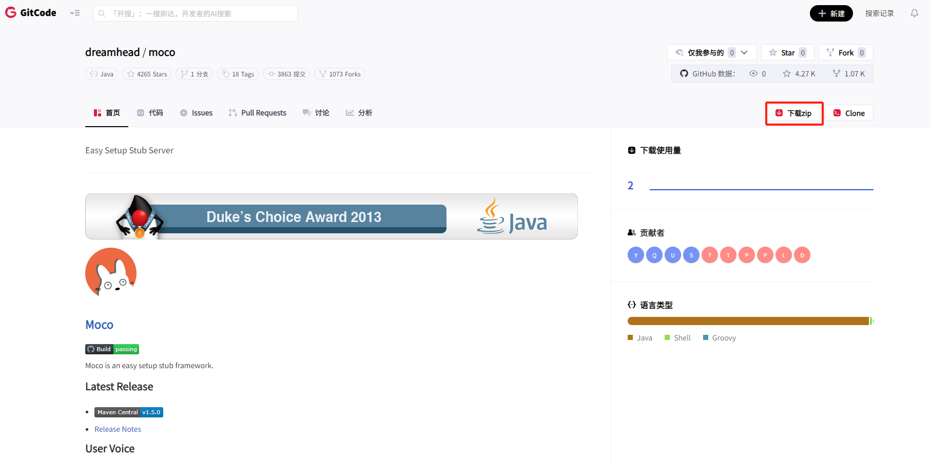
Task: Click the 4265 Stars badge
Action: tap(147, 74)
